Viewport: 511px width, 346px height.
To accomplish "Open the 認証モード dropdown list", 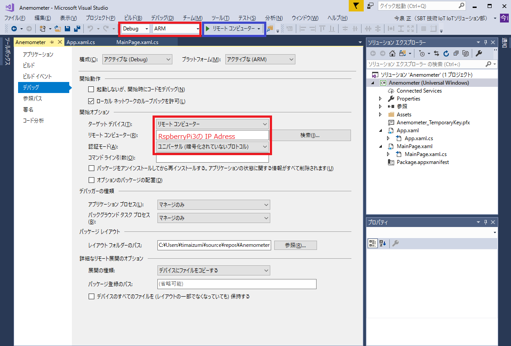I will click(x=213, y=146).
